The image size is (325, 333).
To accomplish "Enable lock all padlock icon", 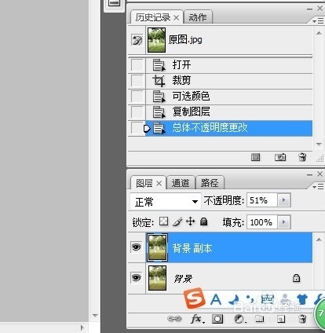I will (x=204, y=221).
